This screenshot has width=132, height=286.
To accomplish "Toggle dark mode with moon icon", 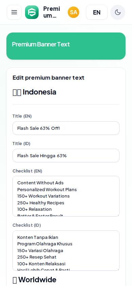I will 118,12.
